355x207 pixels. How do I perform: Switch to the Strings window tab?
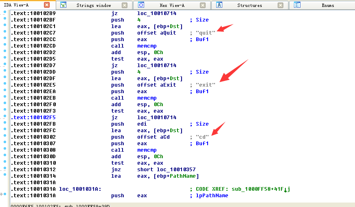coord(94,5)
